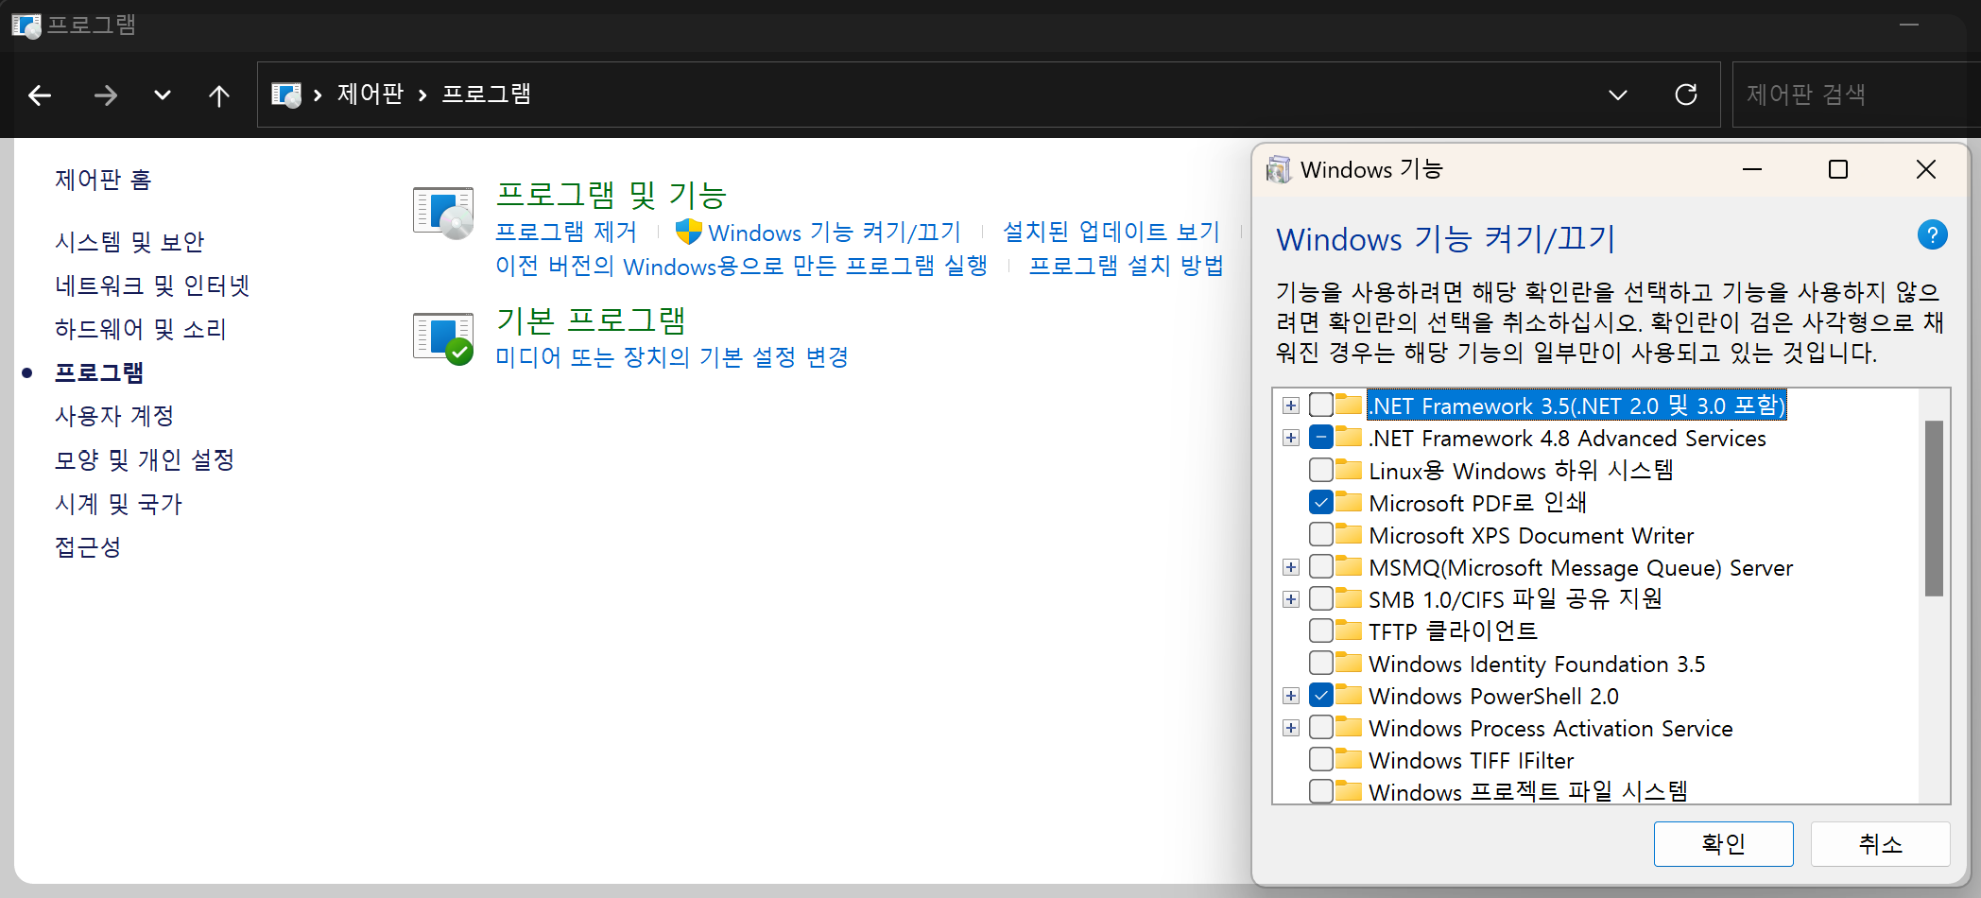Image resolution: width=1981 pixels, height=898 pixels.
Task: Go back with the left arrow button
Action: point(40,95)
